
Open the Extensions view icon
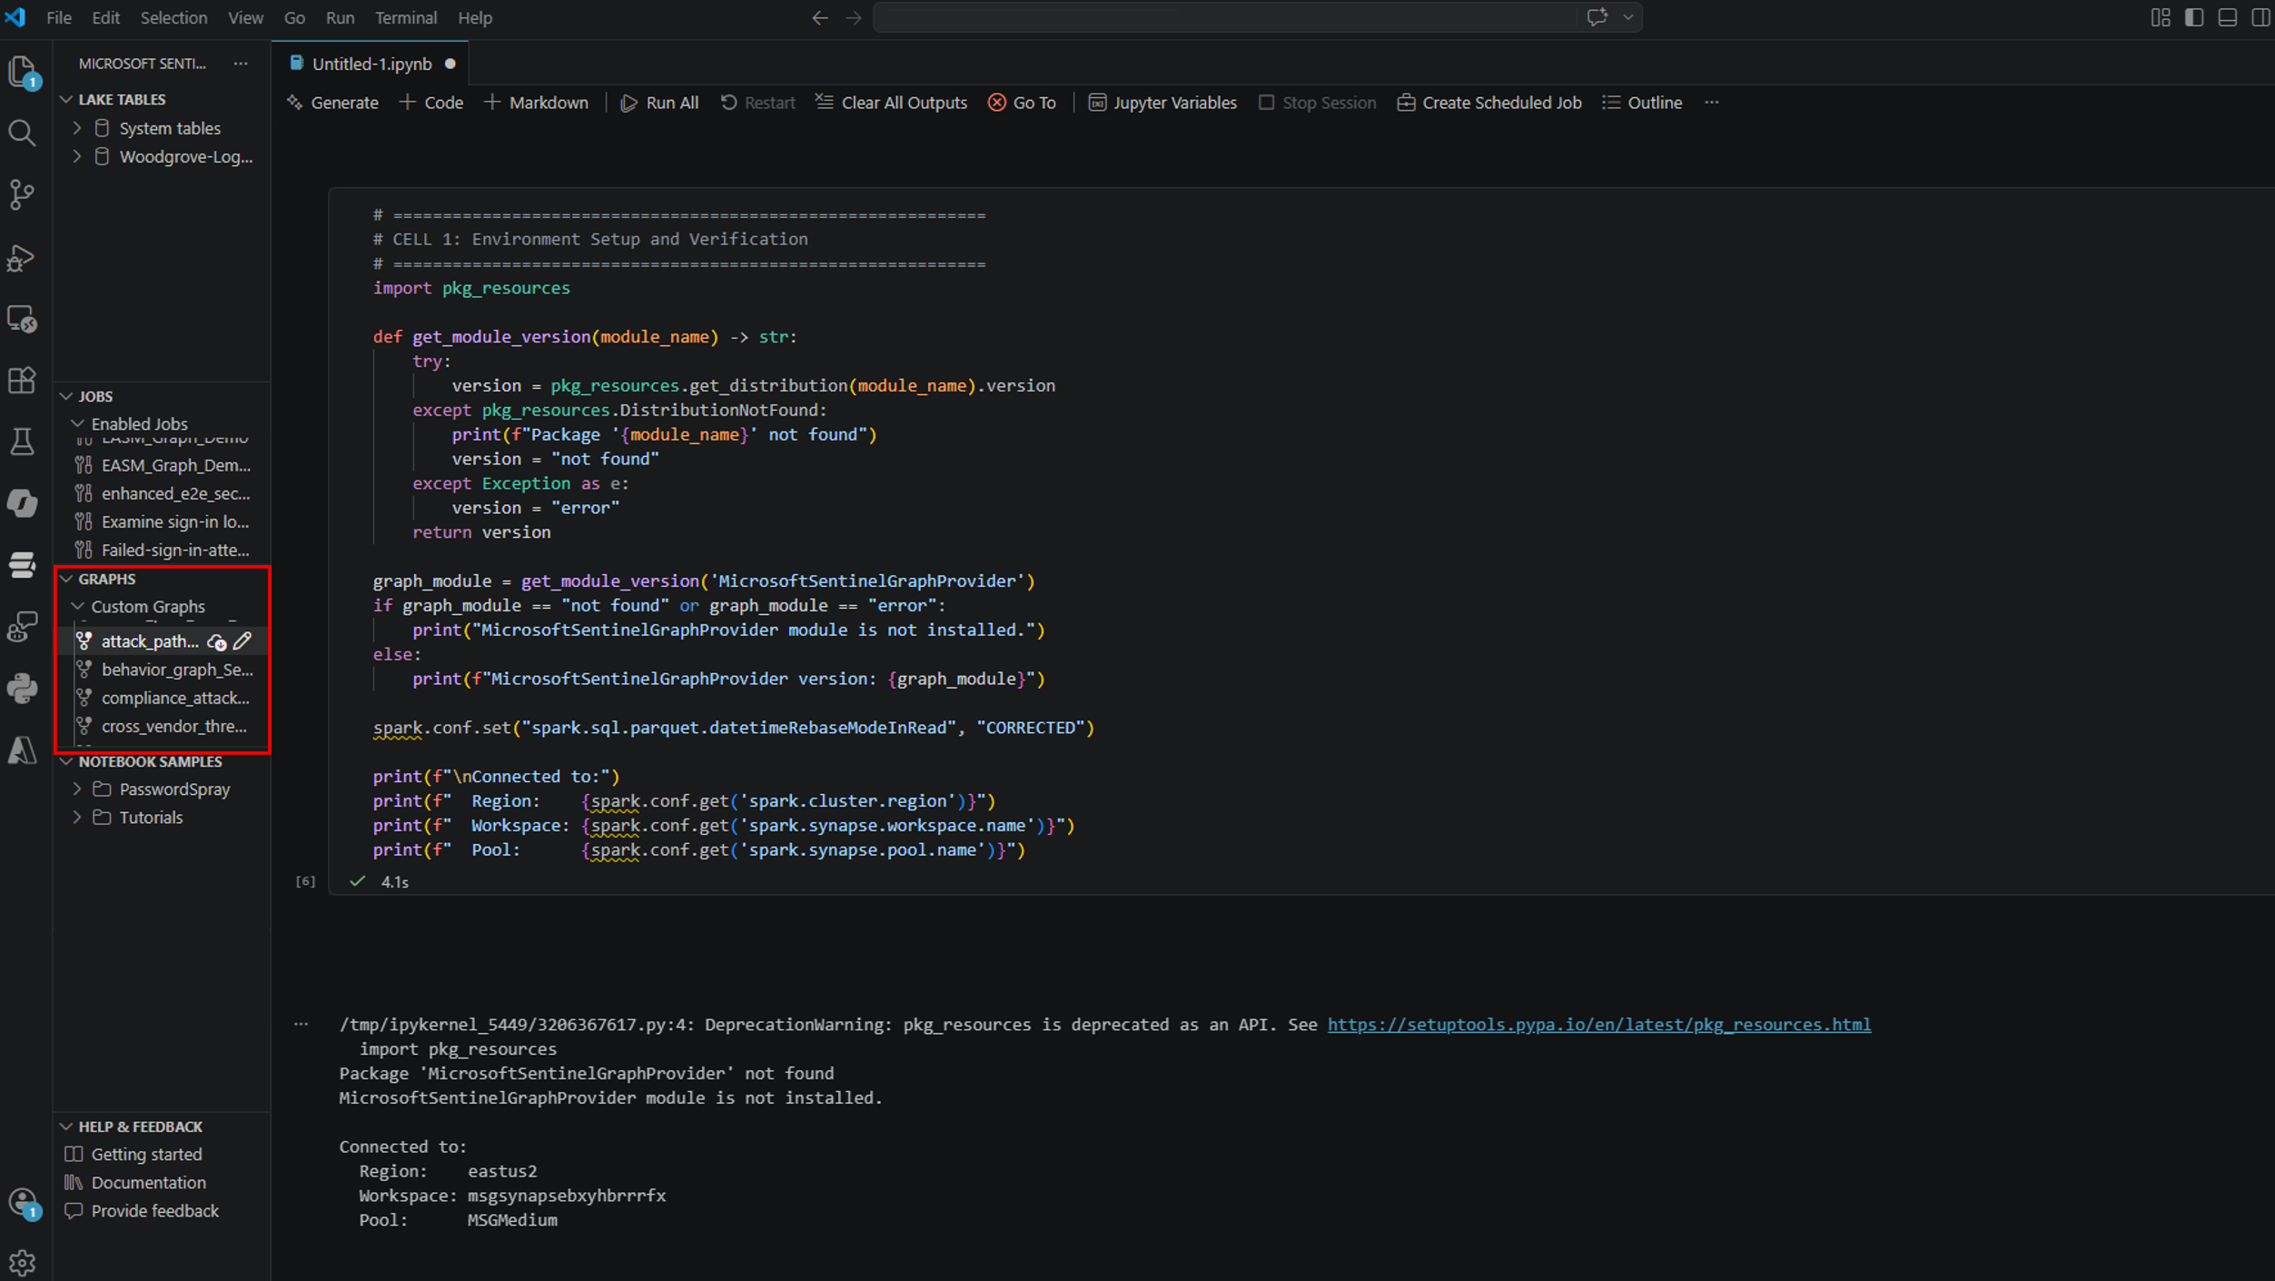[x=22, y=380]
